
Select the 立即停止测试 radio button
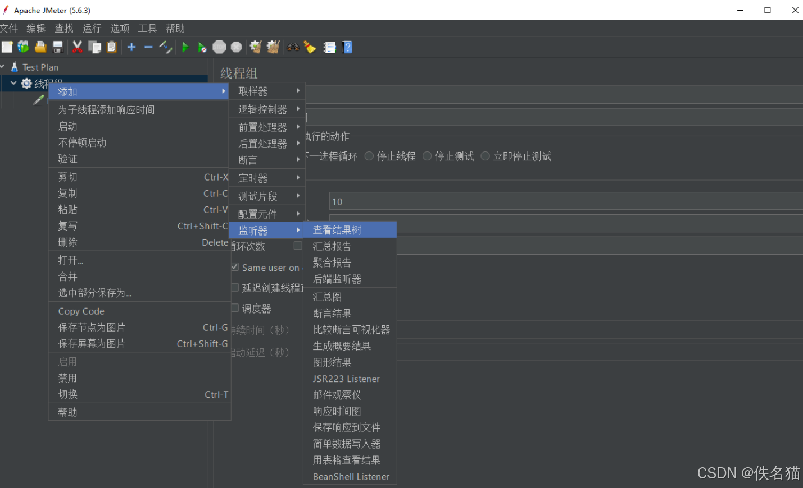[485, 156]
